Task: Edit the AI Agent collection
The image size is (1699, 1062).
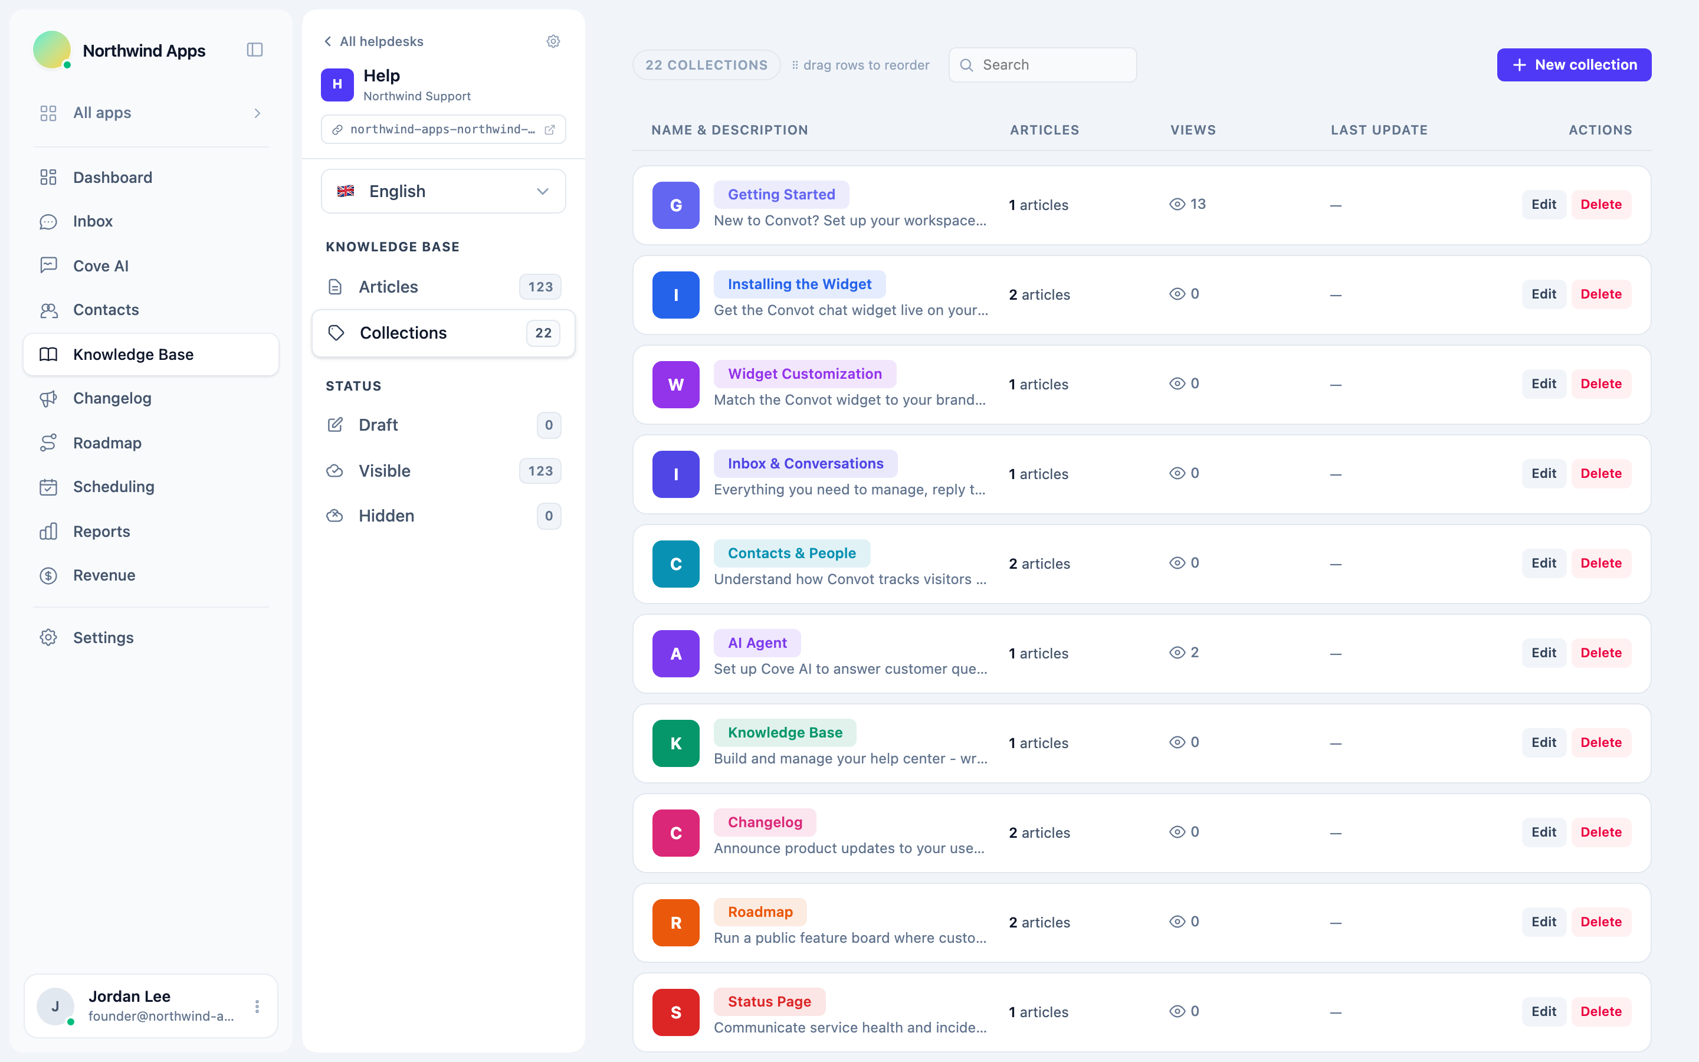Action: point(1544,653)
